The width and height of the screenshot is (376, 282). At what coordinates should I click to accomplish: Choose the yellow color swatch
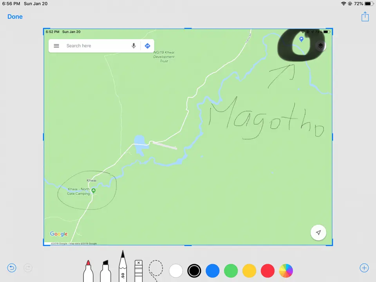tap(249, 271)
